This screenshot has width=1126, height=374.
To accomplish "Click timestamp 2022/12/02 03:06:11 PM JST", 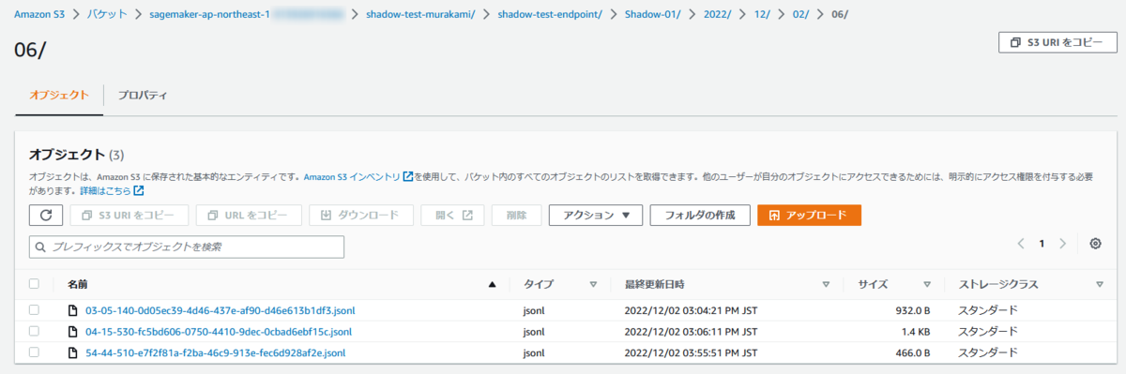I will (690, 332).
